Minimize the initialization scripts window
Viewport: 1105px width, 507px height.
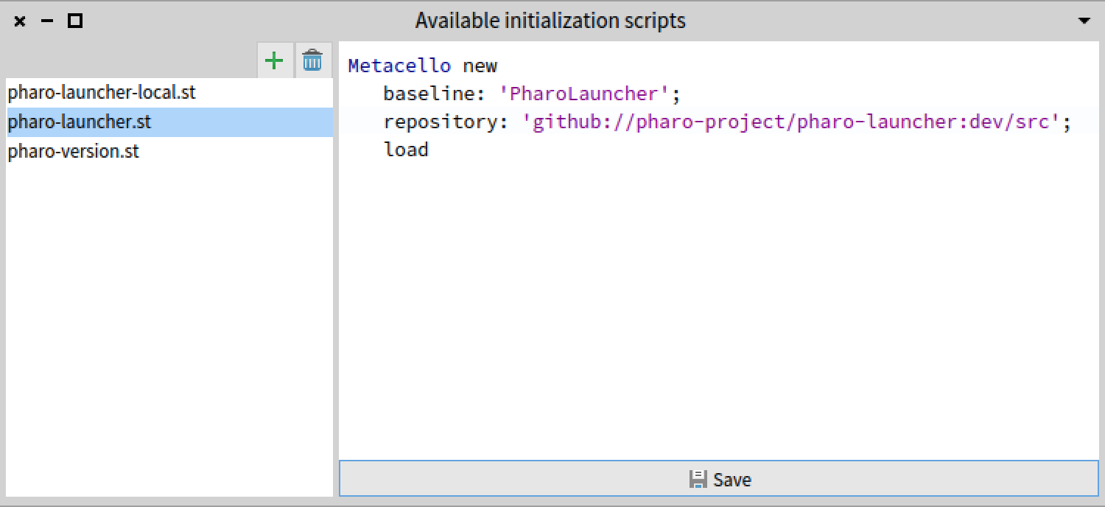tap(47, 21)
